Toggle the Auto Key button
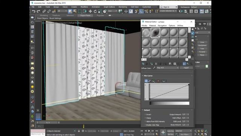This screenshot has width=241, height=136. coord(171,131)
